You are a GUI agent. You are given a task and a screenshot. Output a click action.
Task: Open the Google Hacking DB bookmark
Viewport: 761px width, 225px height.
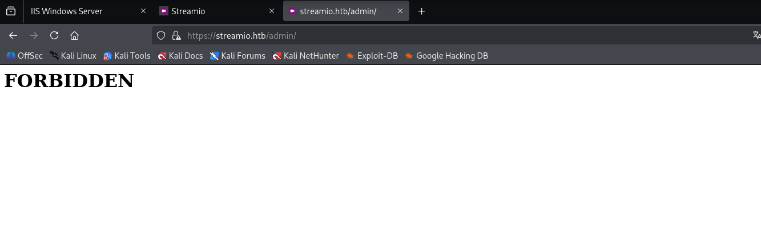pyautogui.click(x=446, y=56)
